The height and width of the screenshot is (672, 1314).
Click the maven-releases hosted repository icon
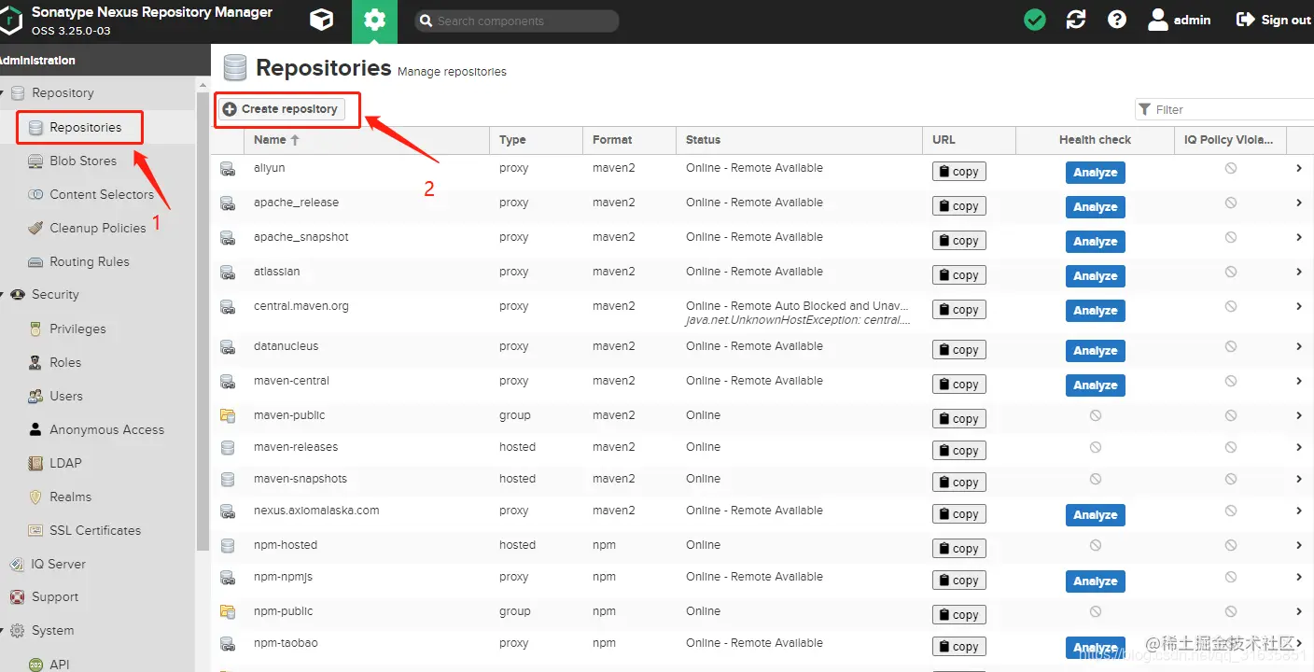[228, 448]
